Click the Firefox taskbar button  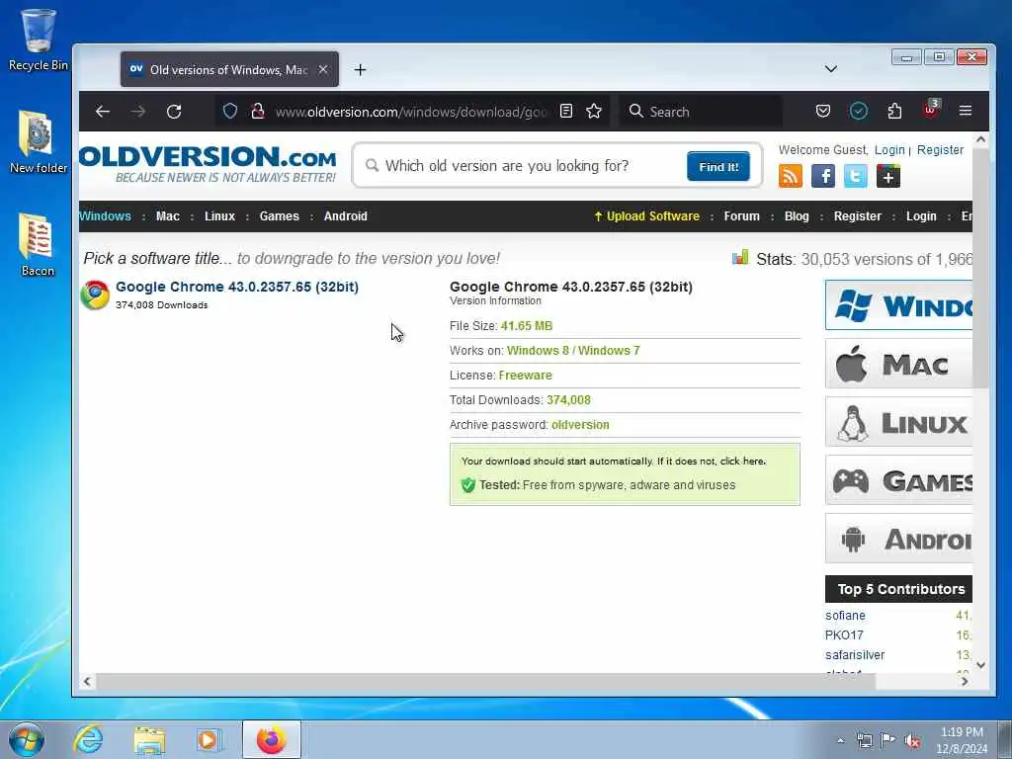point(272,739)
